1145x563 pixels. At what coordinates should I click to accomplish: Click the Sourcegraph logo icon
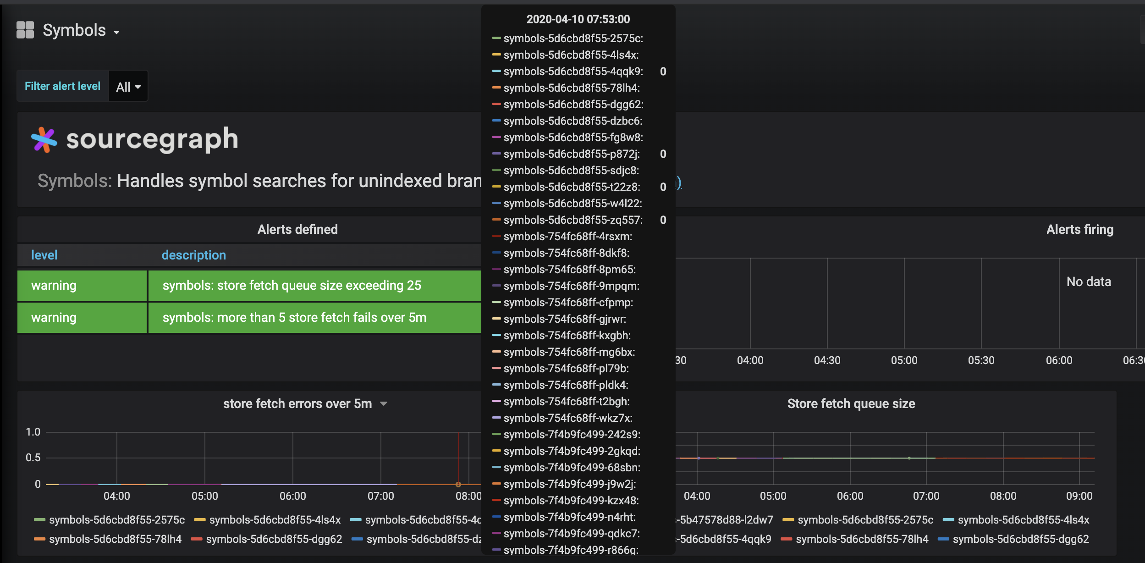44,139
